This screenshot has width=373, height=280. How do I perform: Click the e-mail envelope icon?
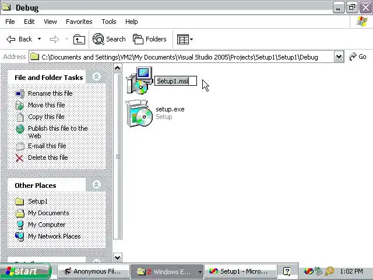pos(20,146)
